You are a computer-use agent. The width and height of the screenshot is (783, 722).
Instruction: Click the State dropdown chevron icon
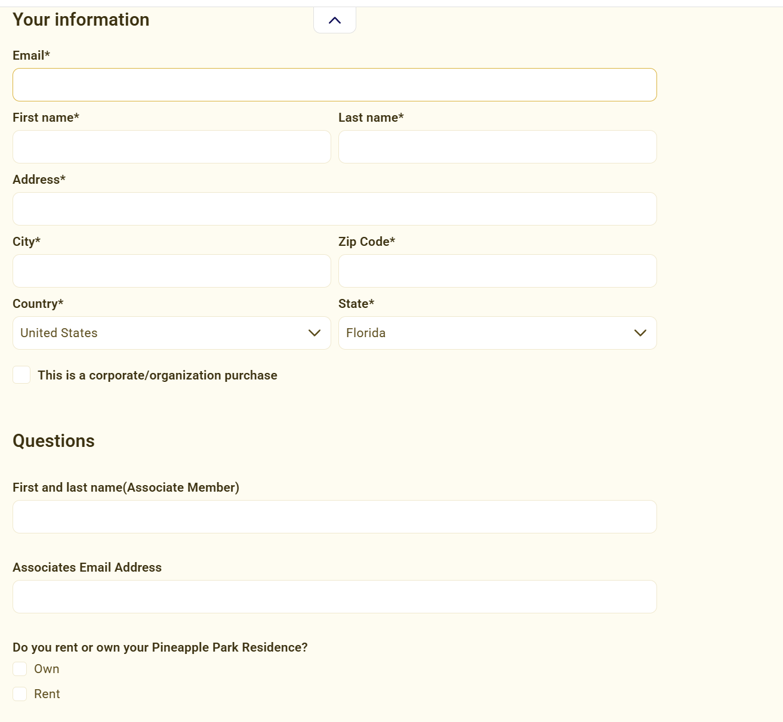pos(640,333)
